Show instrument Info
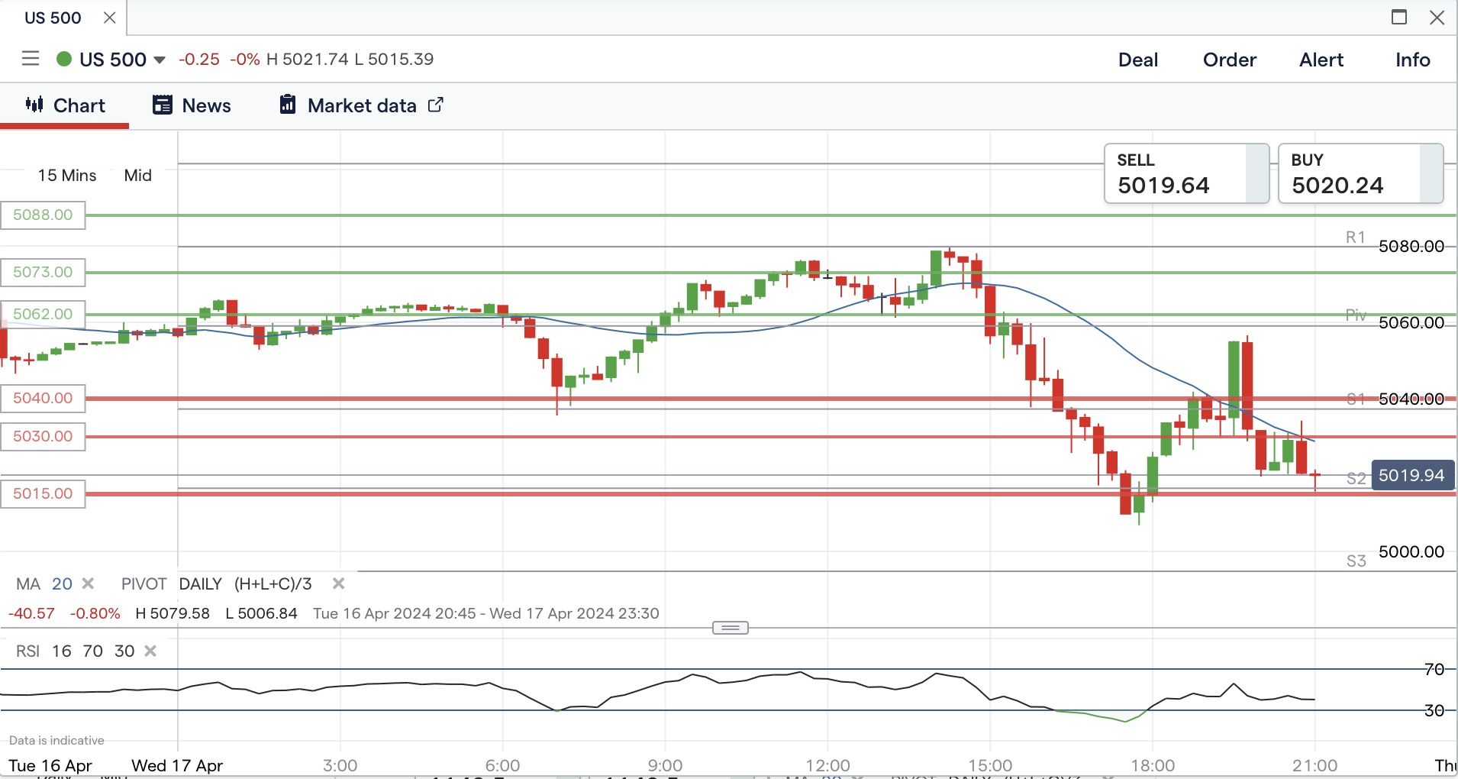The height and width of the screenshot is (779, 1458). (x=1413, y=60)
